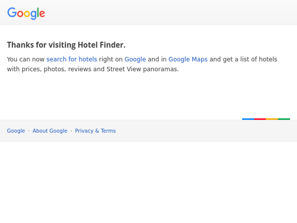This screenshot has height=223, width=297.
Task: Click the Google logo in the header
Action: point(26,13)
